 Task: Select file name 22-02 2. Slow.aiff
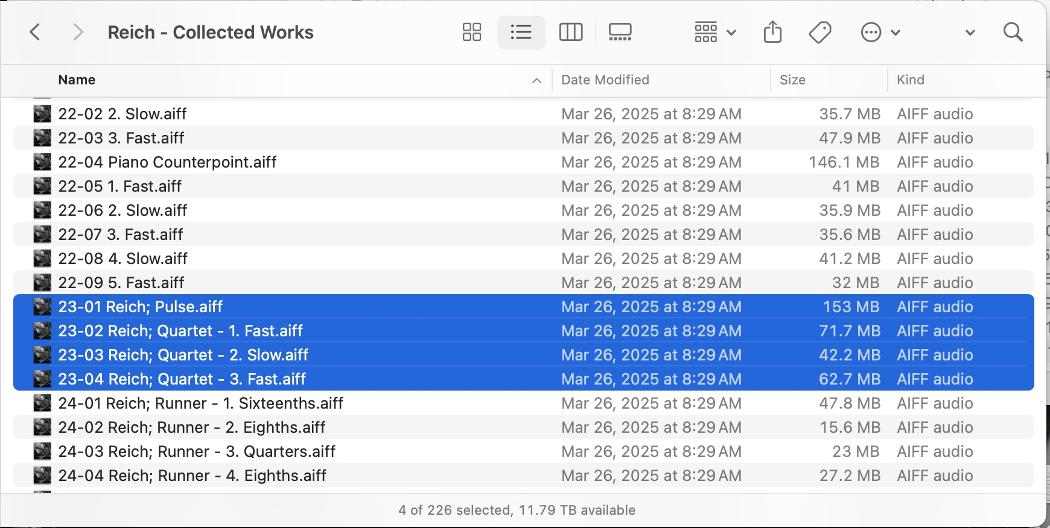pos(122,114)
